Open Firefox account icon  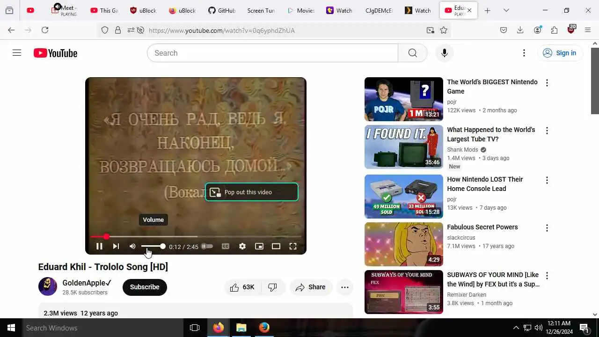click(x=537, y=30)
